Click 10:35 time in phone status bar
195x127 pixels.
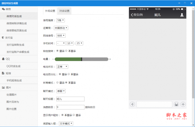(x=158, y=9)
